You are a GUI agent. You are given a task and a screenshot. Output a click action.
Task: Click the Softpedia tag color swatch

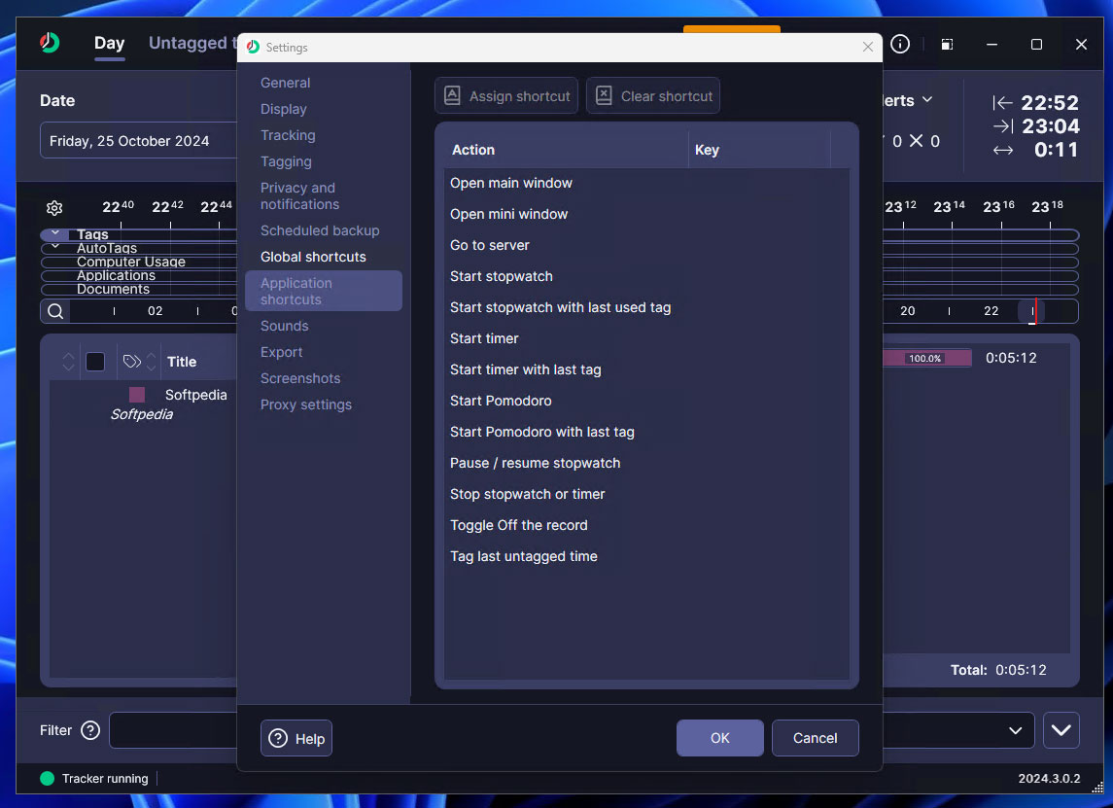[137, 395]
